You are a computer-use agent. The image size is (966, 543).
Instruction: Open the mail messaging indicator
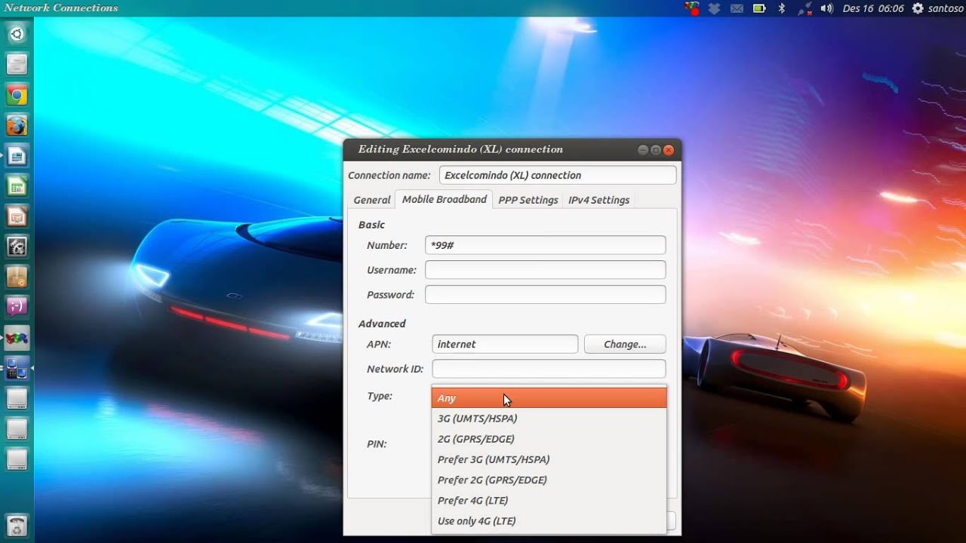coord(737,8)
